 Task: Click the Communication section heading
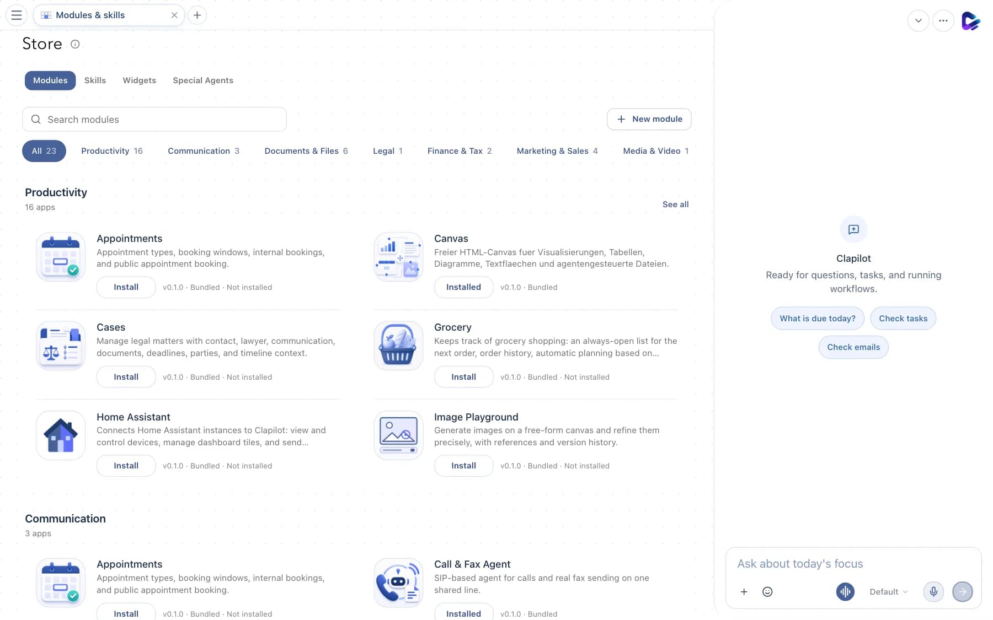(65, 519)
